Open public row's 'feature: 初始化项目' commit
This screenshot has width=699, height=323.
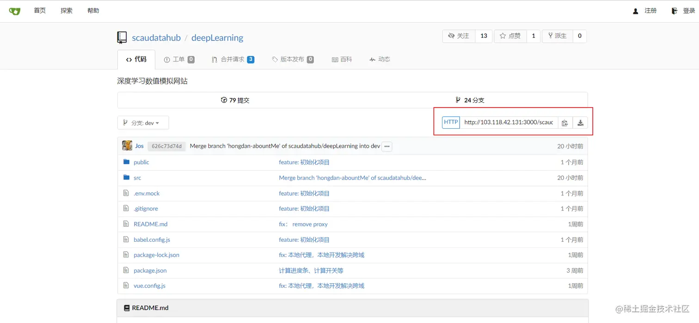pos(304,162)
